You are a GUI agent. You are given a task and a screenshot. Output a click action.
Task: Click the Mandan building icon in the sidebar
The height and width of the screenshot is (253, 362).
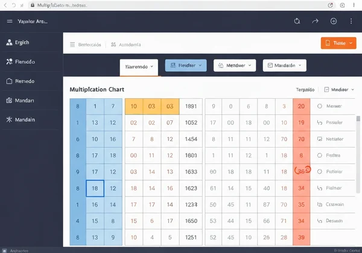pos(9,101)
